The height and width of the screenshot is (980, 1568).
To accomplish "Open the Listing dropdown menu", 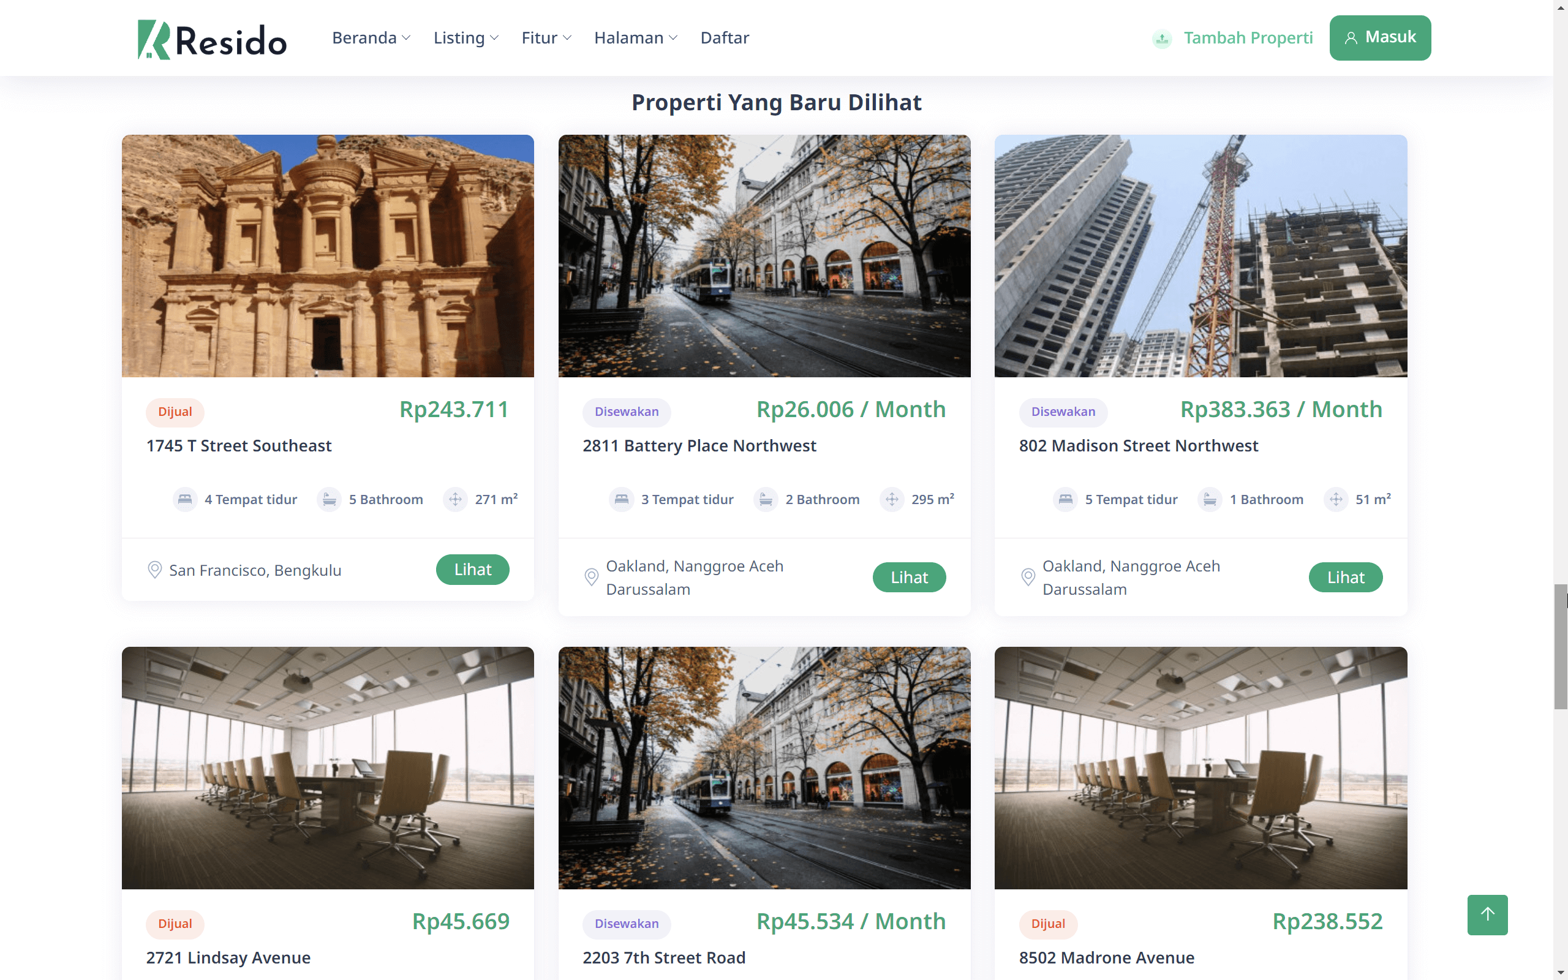I will (x=466, y=37).
